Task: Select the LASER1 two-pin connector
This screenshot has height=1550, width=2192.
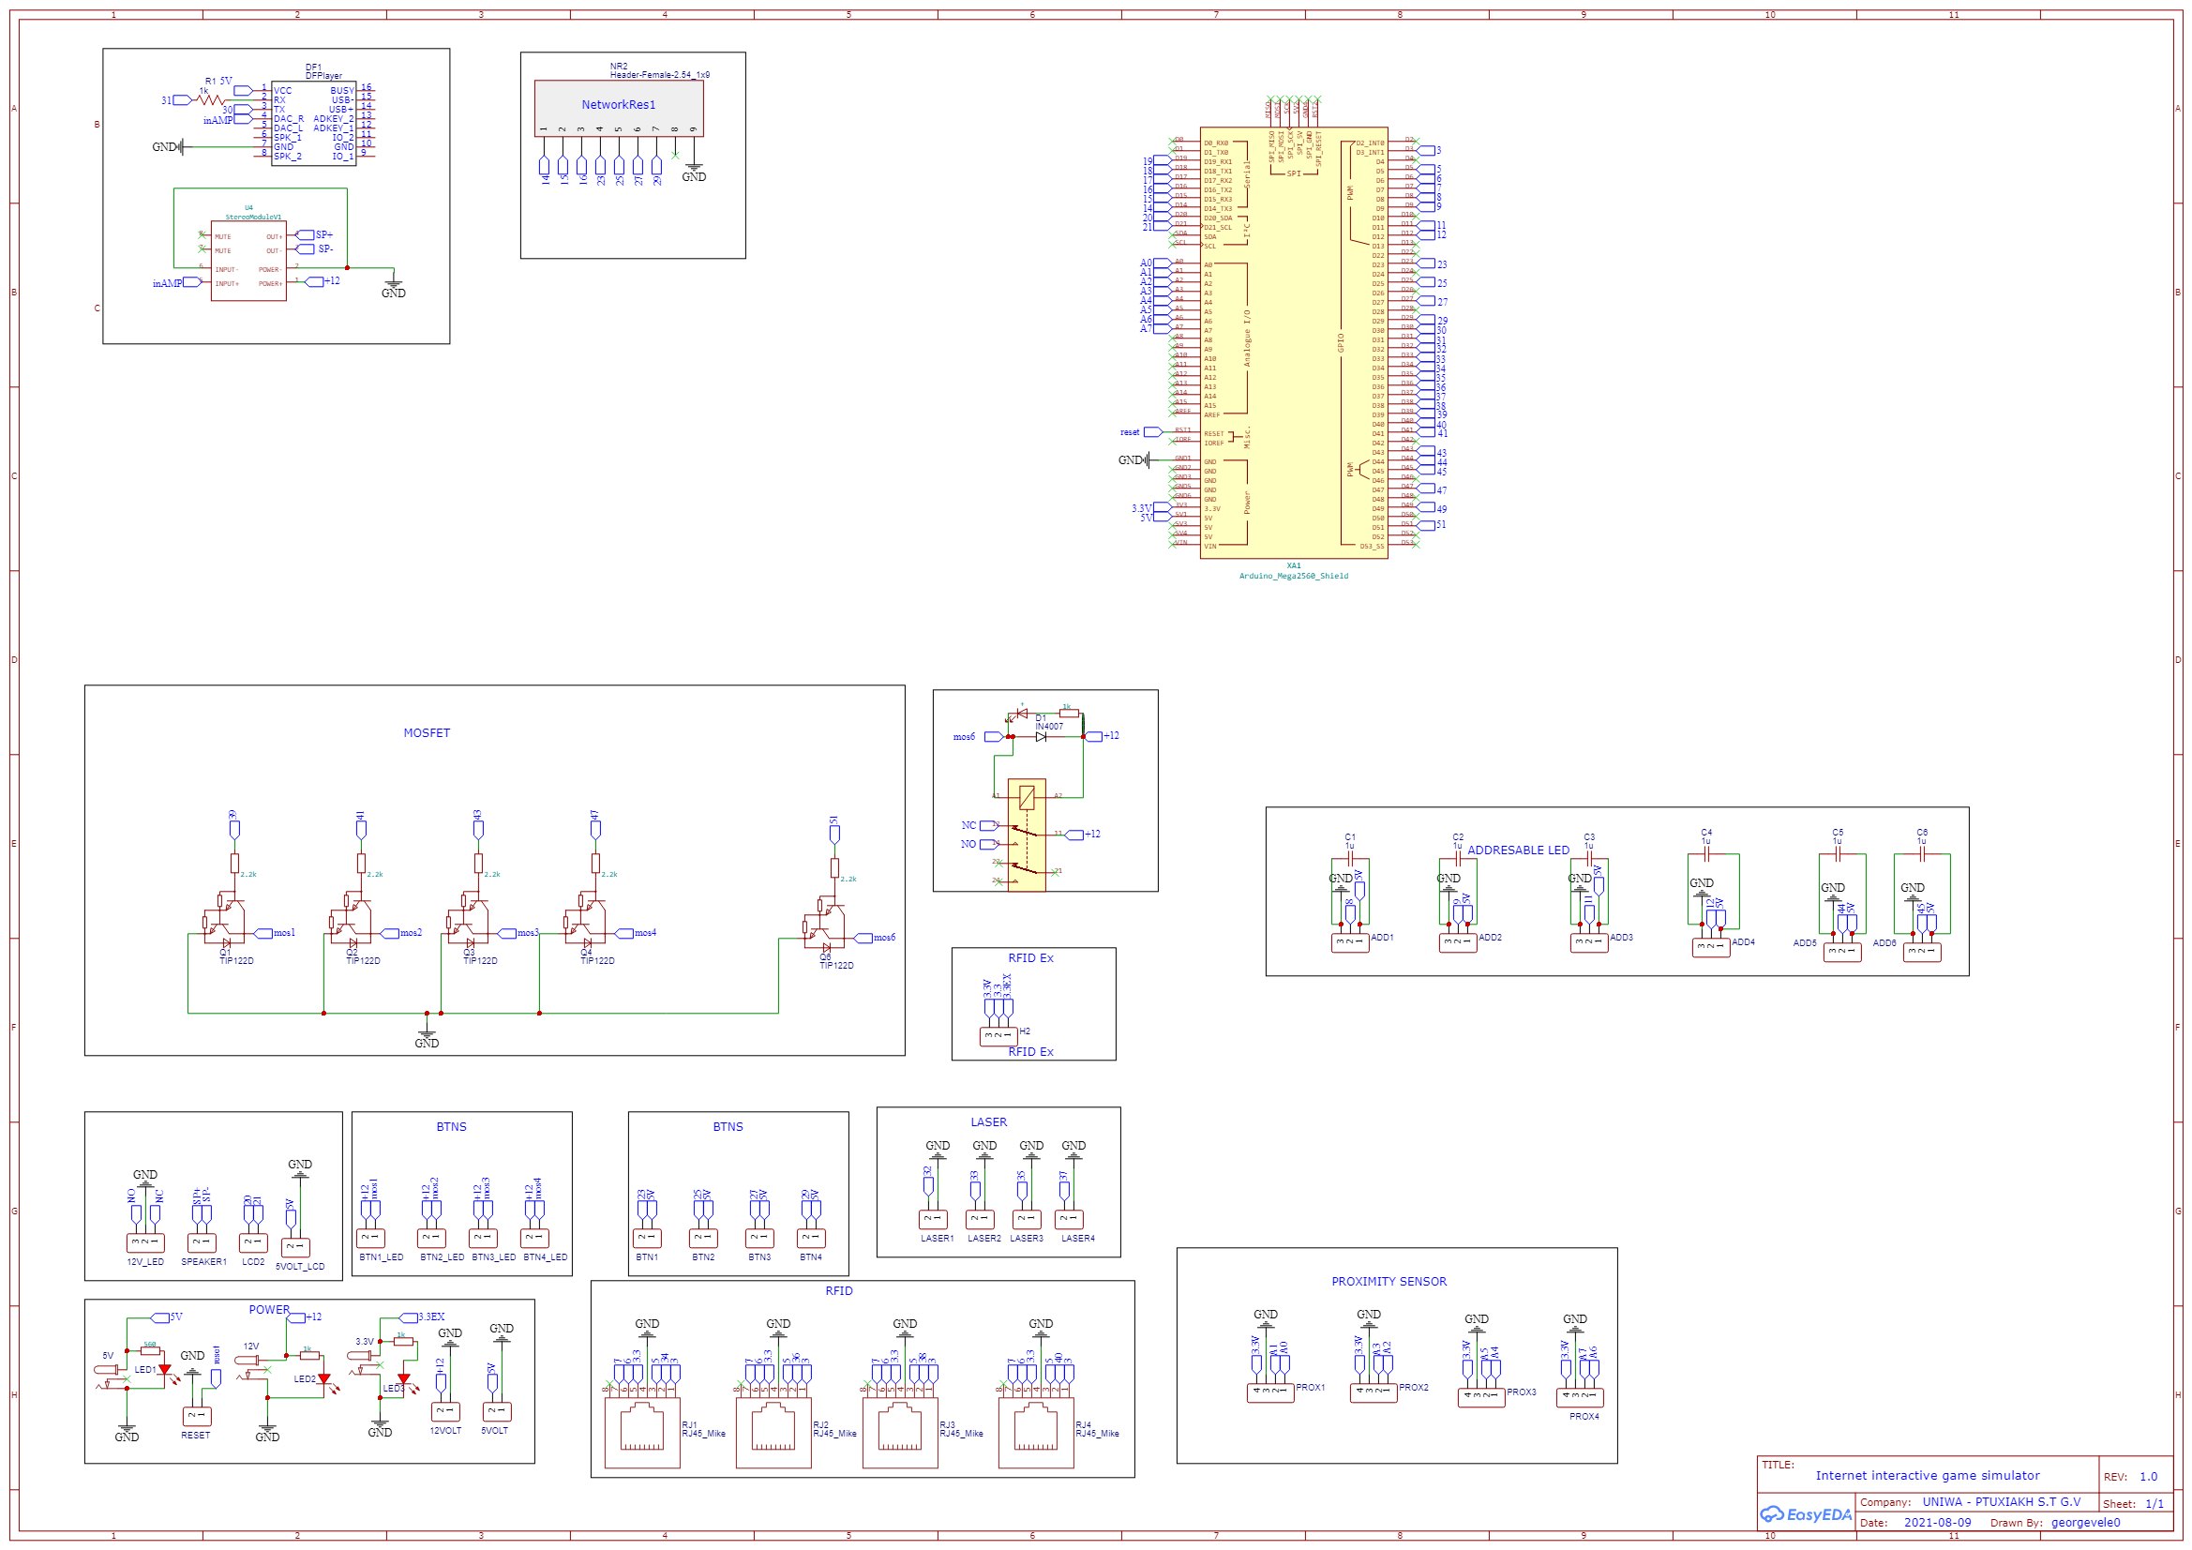Action: click(933, 1220)
